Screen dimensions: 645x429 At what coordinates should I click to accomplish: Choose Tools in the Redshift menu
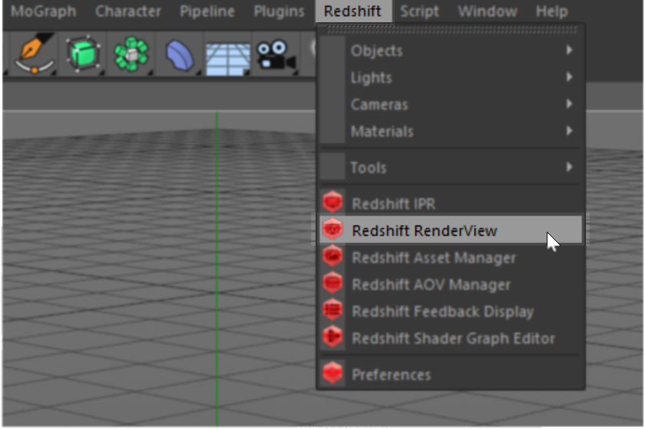(451, 167)
